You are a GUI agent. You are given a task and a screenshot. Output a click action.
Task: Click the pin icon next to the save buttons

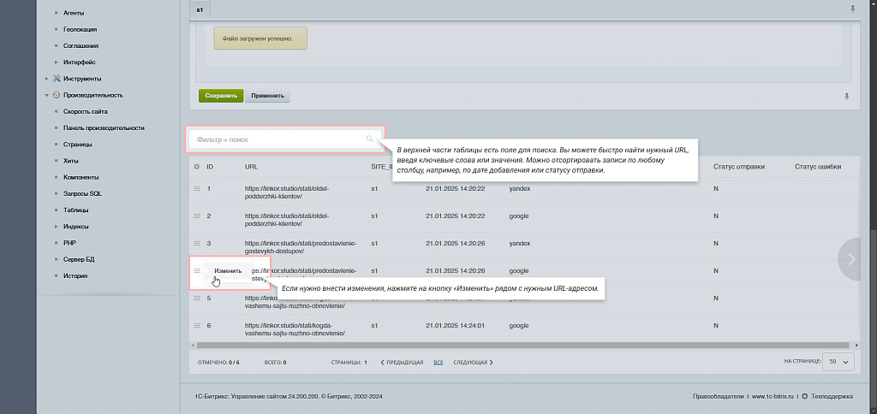846,96
